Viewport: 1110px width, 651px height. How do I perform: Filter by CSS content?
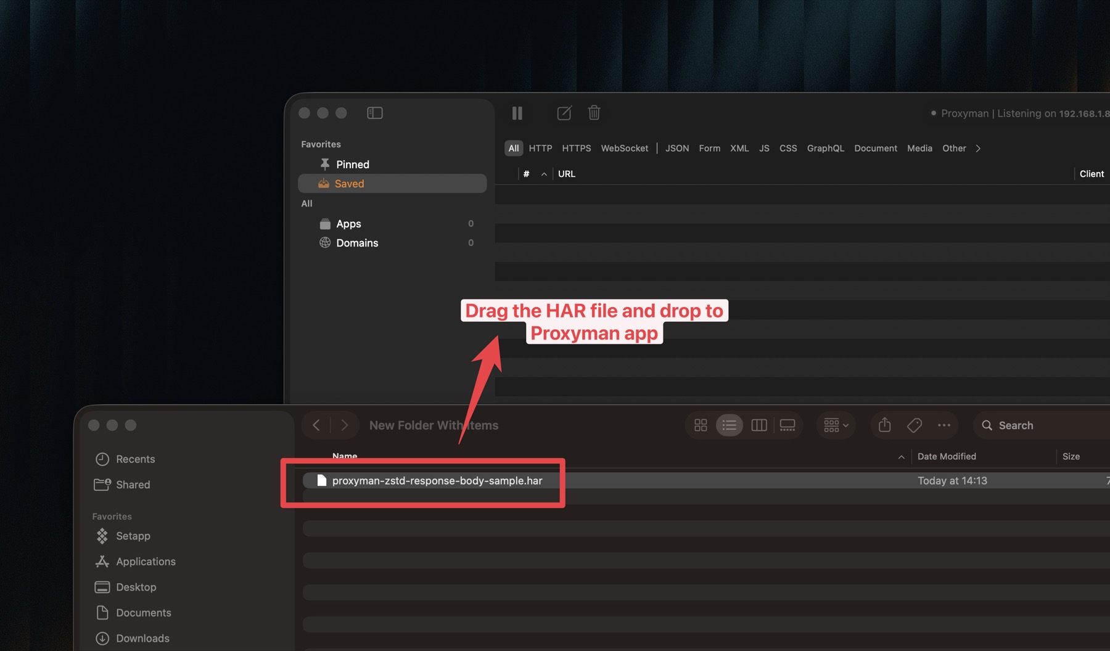[788, 148]
